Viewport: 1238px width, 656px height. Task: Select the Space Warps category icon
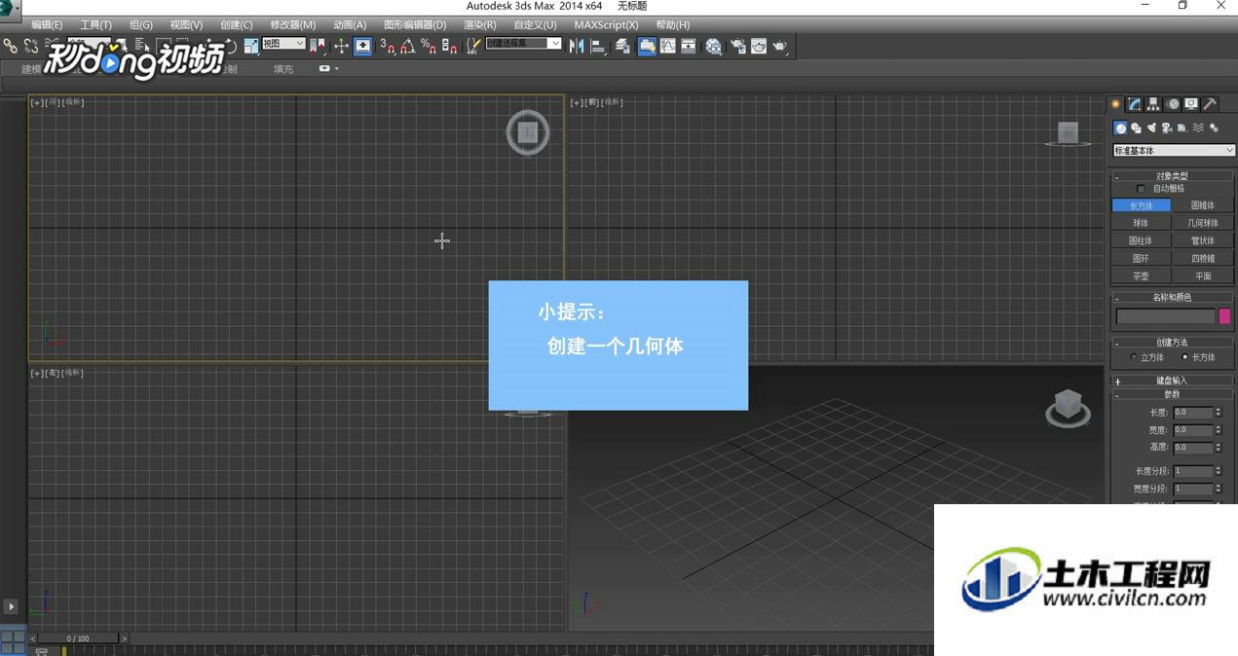1198,128
